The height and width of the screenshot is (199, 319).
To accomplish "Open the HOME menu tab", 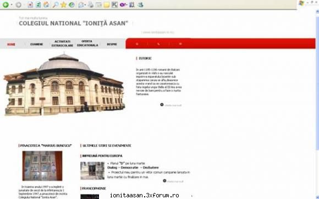I will (x=11, y=44).
